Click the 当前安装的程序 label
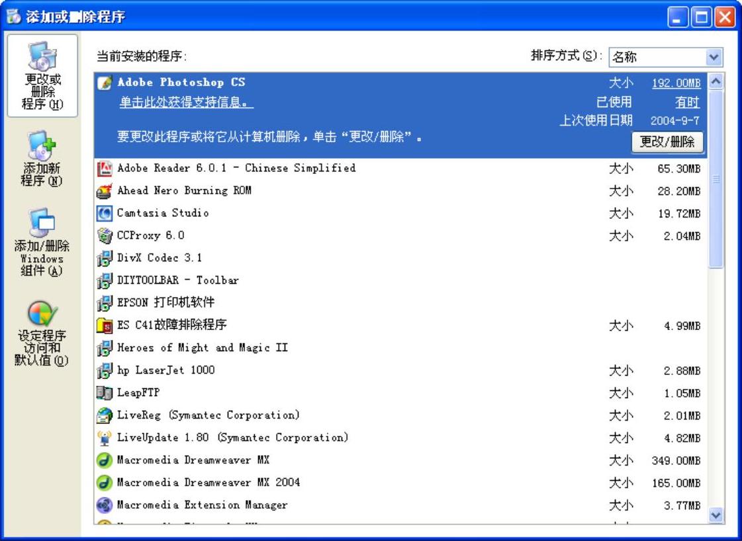Viewport: 742px width, 541px height. pyautogui.click(x=142, y=57)
